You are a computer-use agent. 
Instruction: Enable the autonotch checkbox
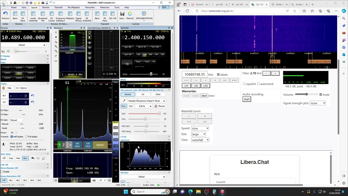click(x=259, y=84)
